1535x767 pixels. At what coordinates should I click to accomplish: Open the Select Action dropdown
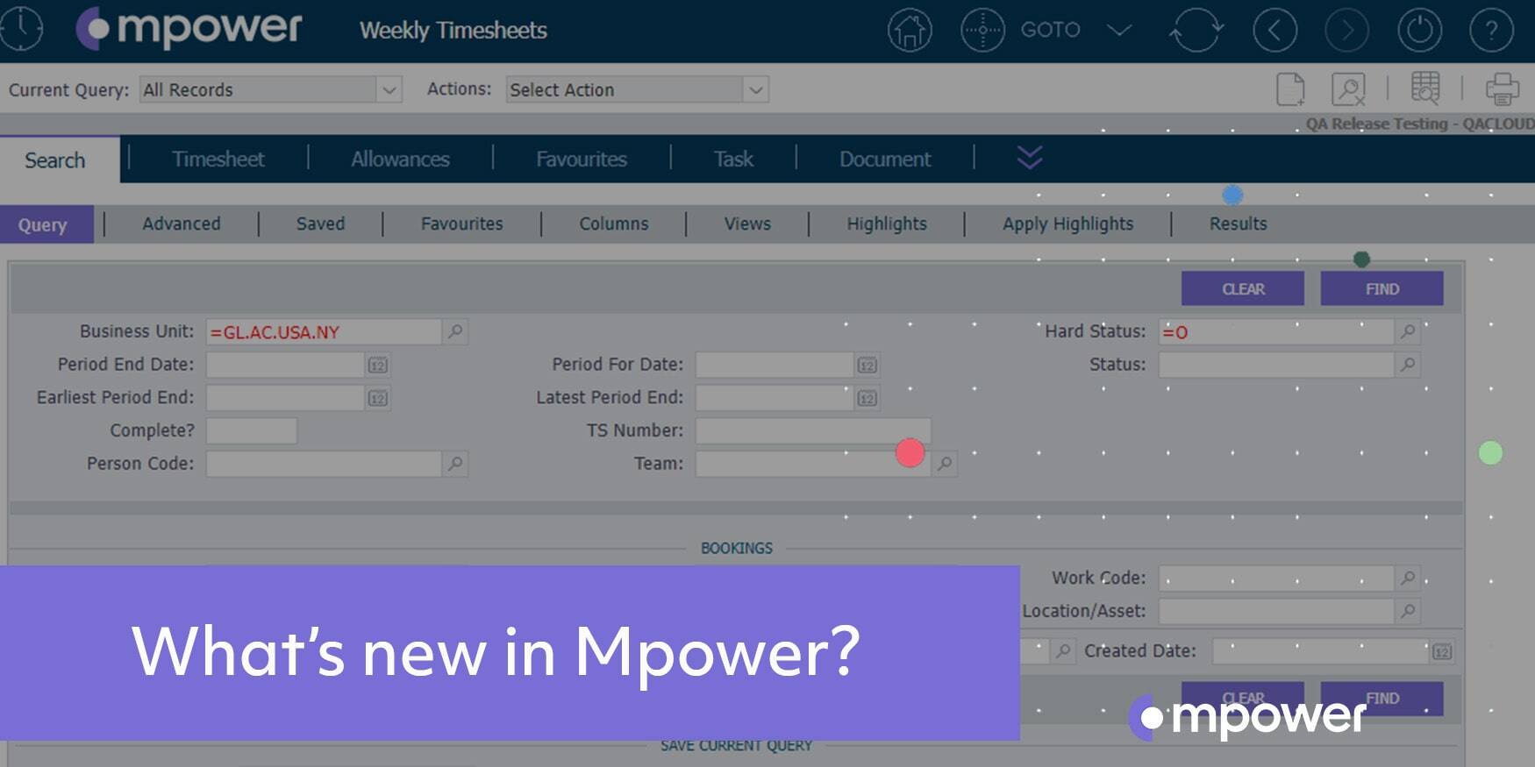[755, 89]
